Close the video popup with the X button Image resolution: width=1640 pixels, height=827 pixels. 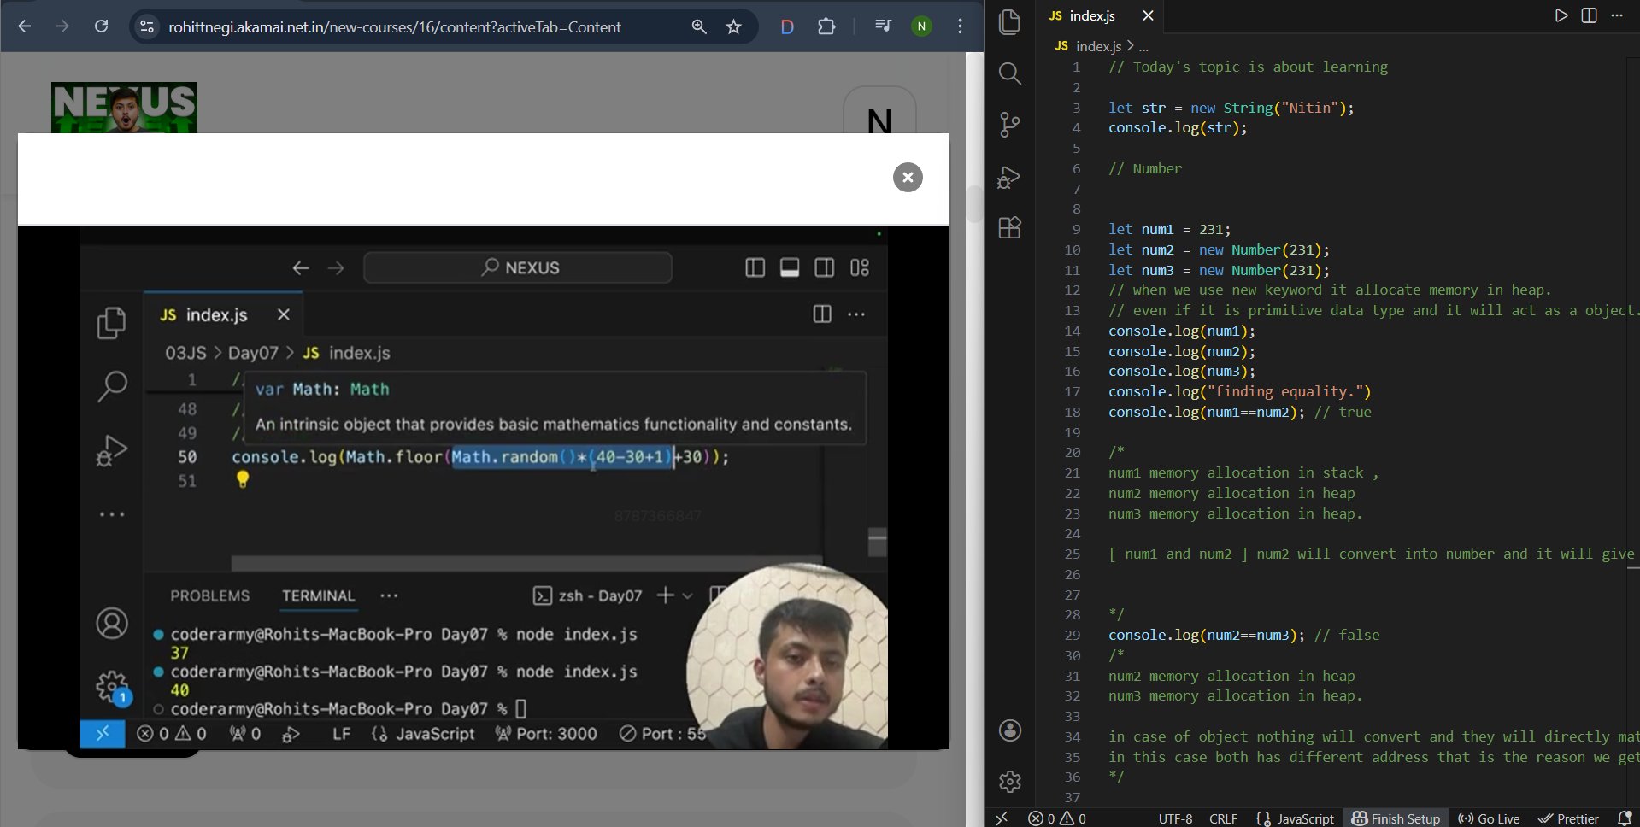point(908,178)
